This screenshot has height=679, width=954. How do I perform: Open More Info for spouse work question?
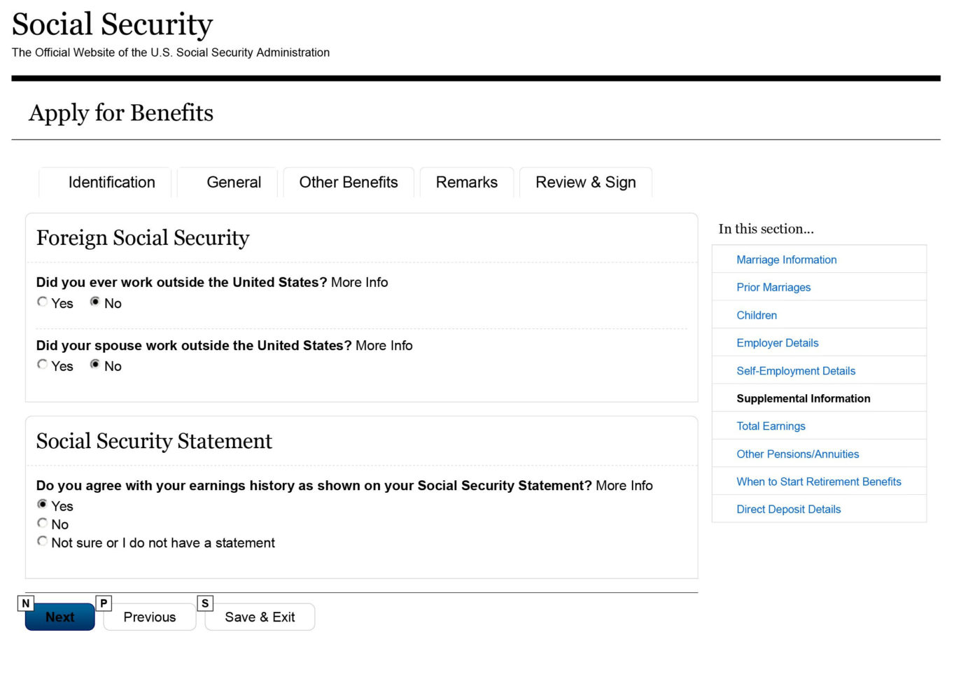384,346
